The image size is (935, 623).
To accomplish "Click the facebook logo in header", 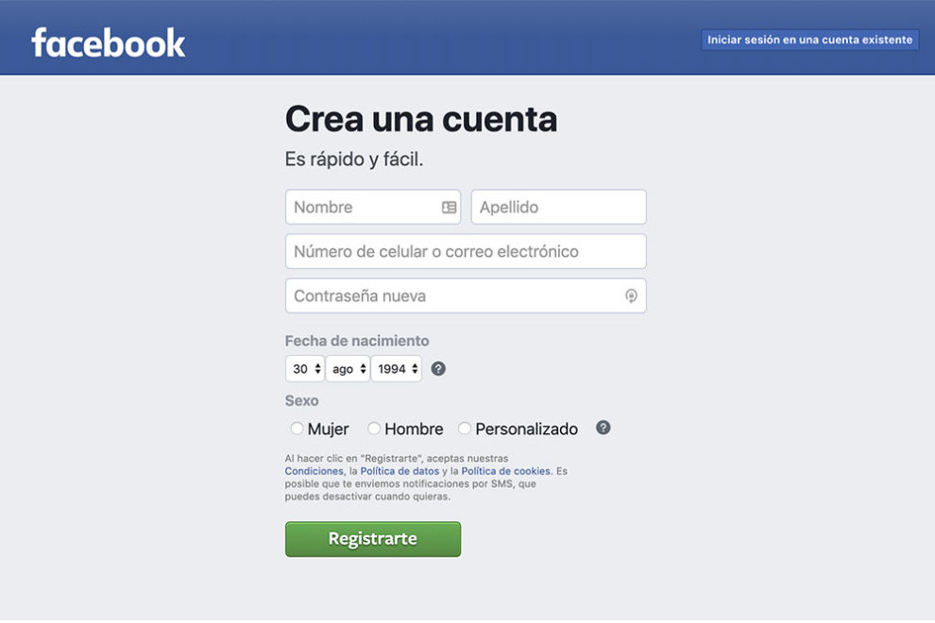I will pyautogui.click(x=108, y=42).
